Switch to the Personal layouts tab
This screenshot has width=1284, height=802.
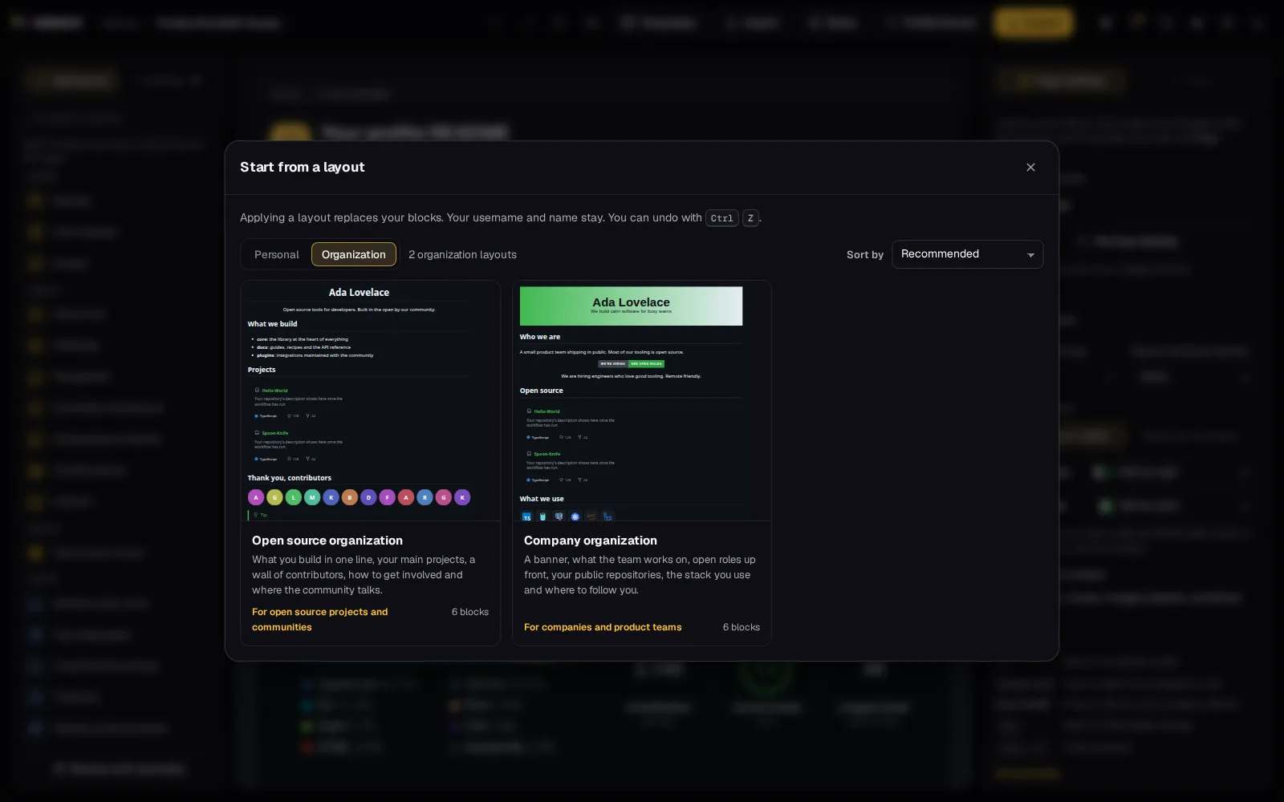(276, 254)
